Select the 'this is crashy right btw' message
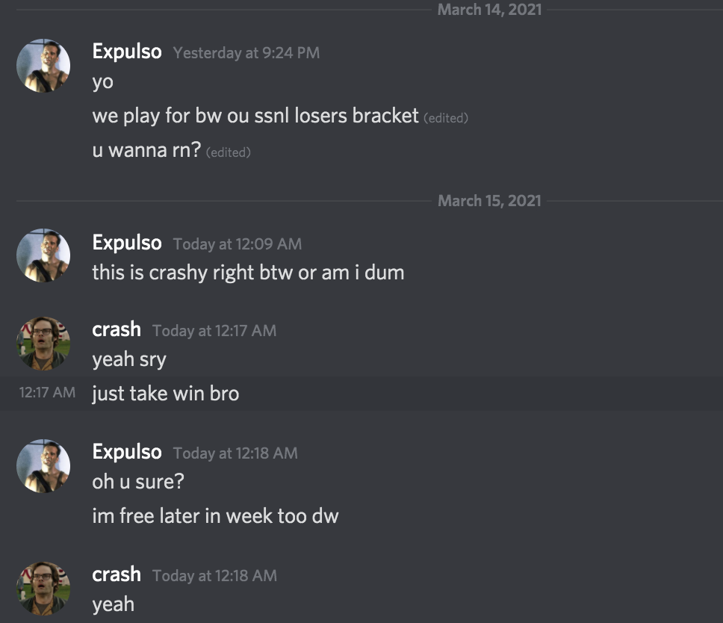Viewport: 723px width, 623px height. tap(248, 273)
